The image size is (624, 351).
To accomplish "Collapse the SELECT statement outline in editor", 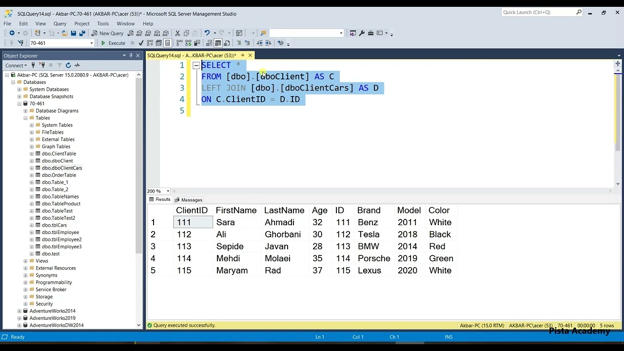I will 196,65.
